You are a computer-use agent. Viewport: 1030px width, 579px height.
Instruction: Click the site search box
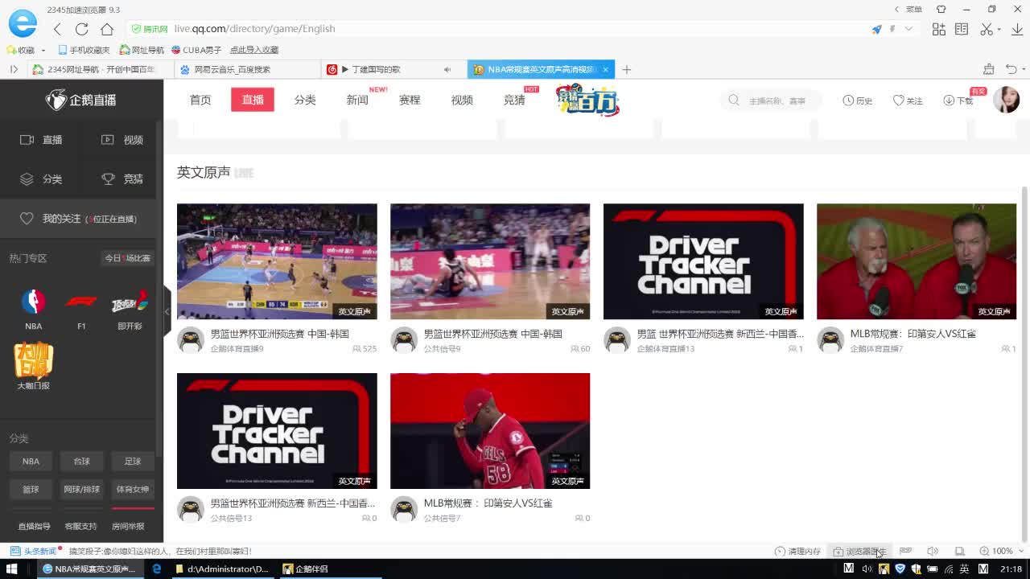click(772, 101)
